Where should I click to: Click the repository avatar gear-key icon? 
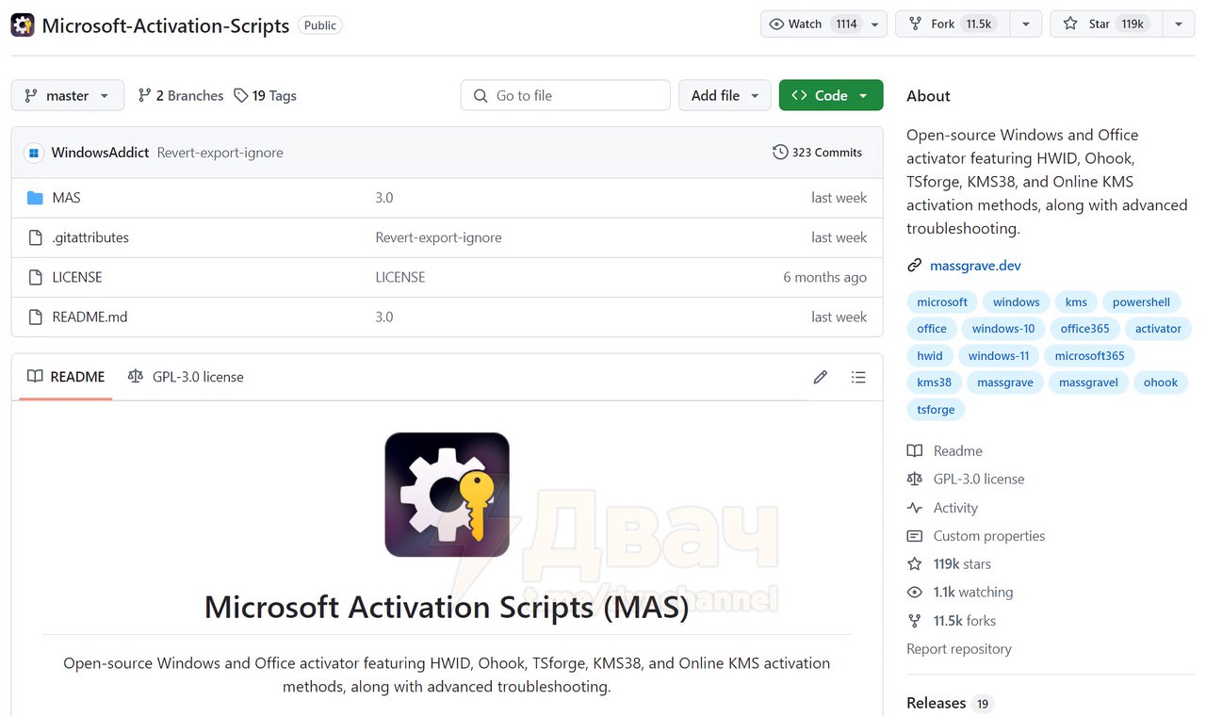tap(23, 25)
